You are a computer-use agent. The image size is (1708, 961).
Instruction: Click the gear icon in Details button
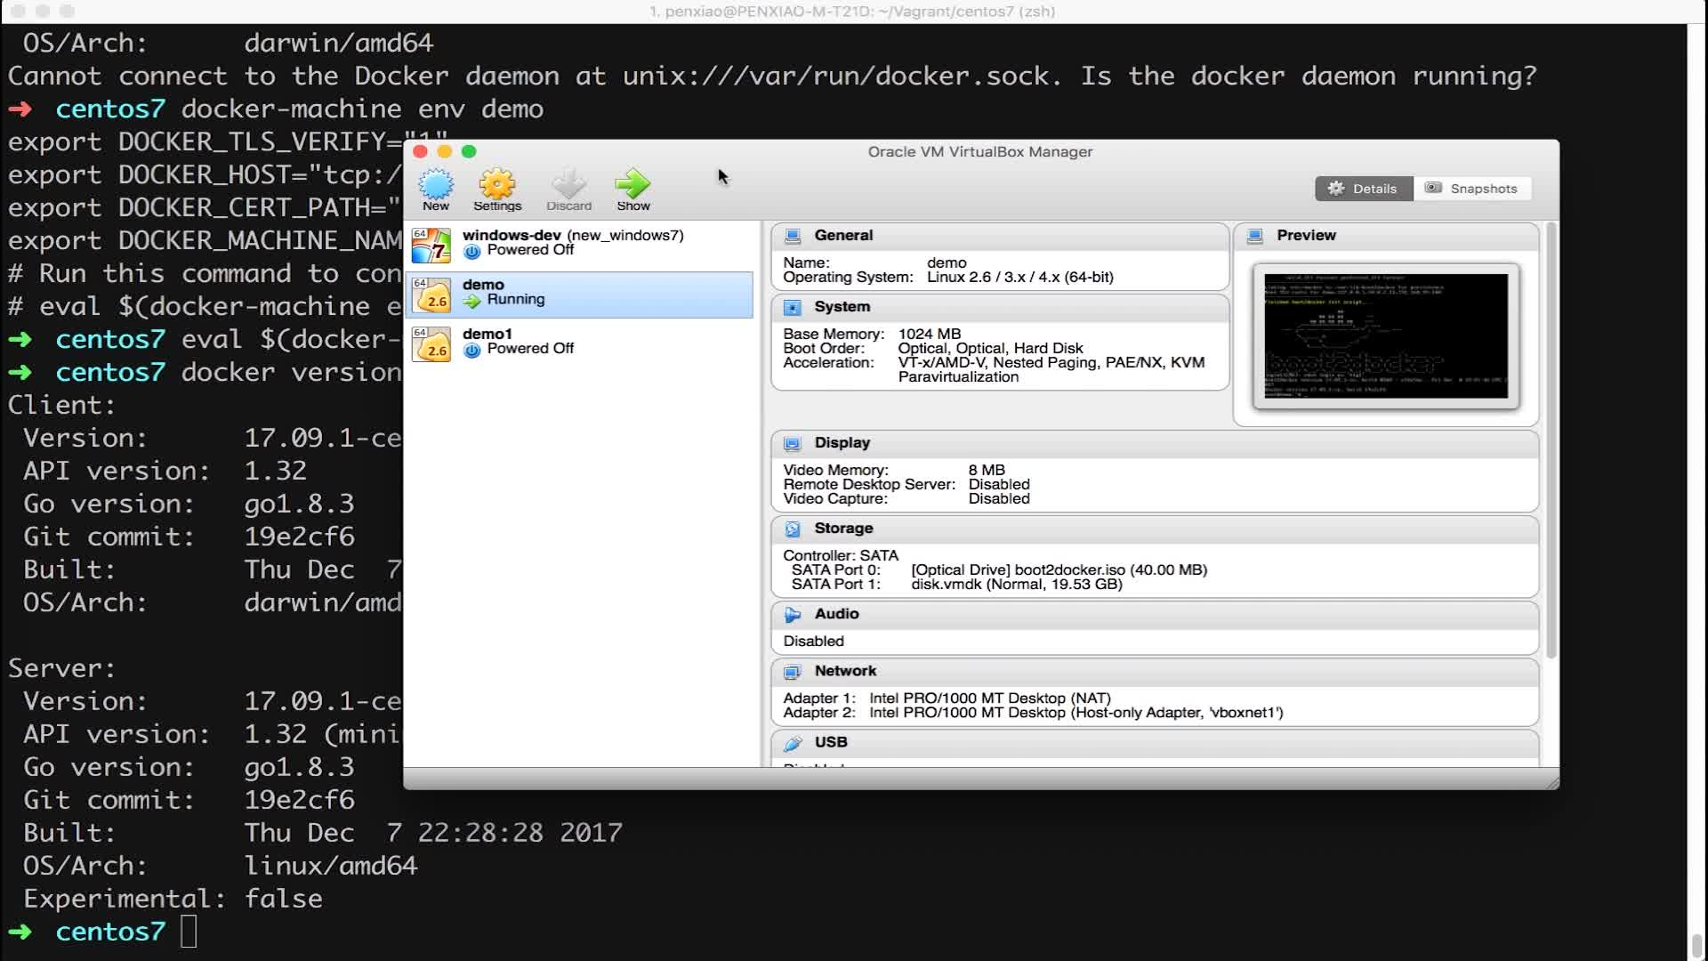pyautogui.click(x=1336, y=189)
